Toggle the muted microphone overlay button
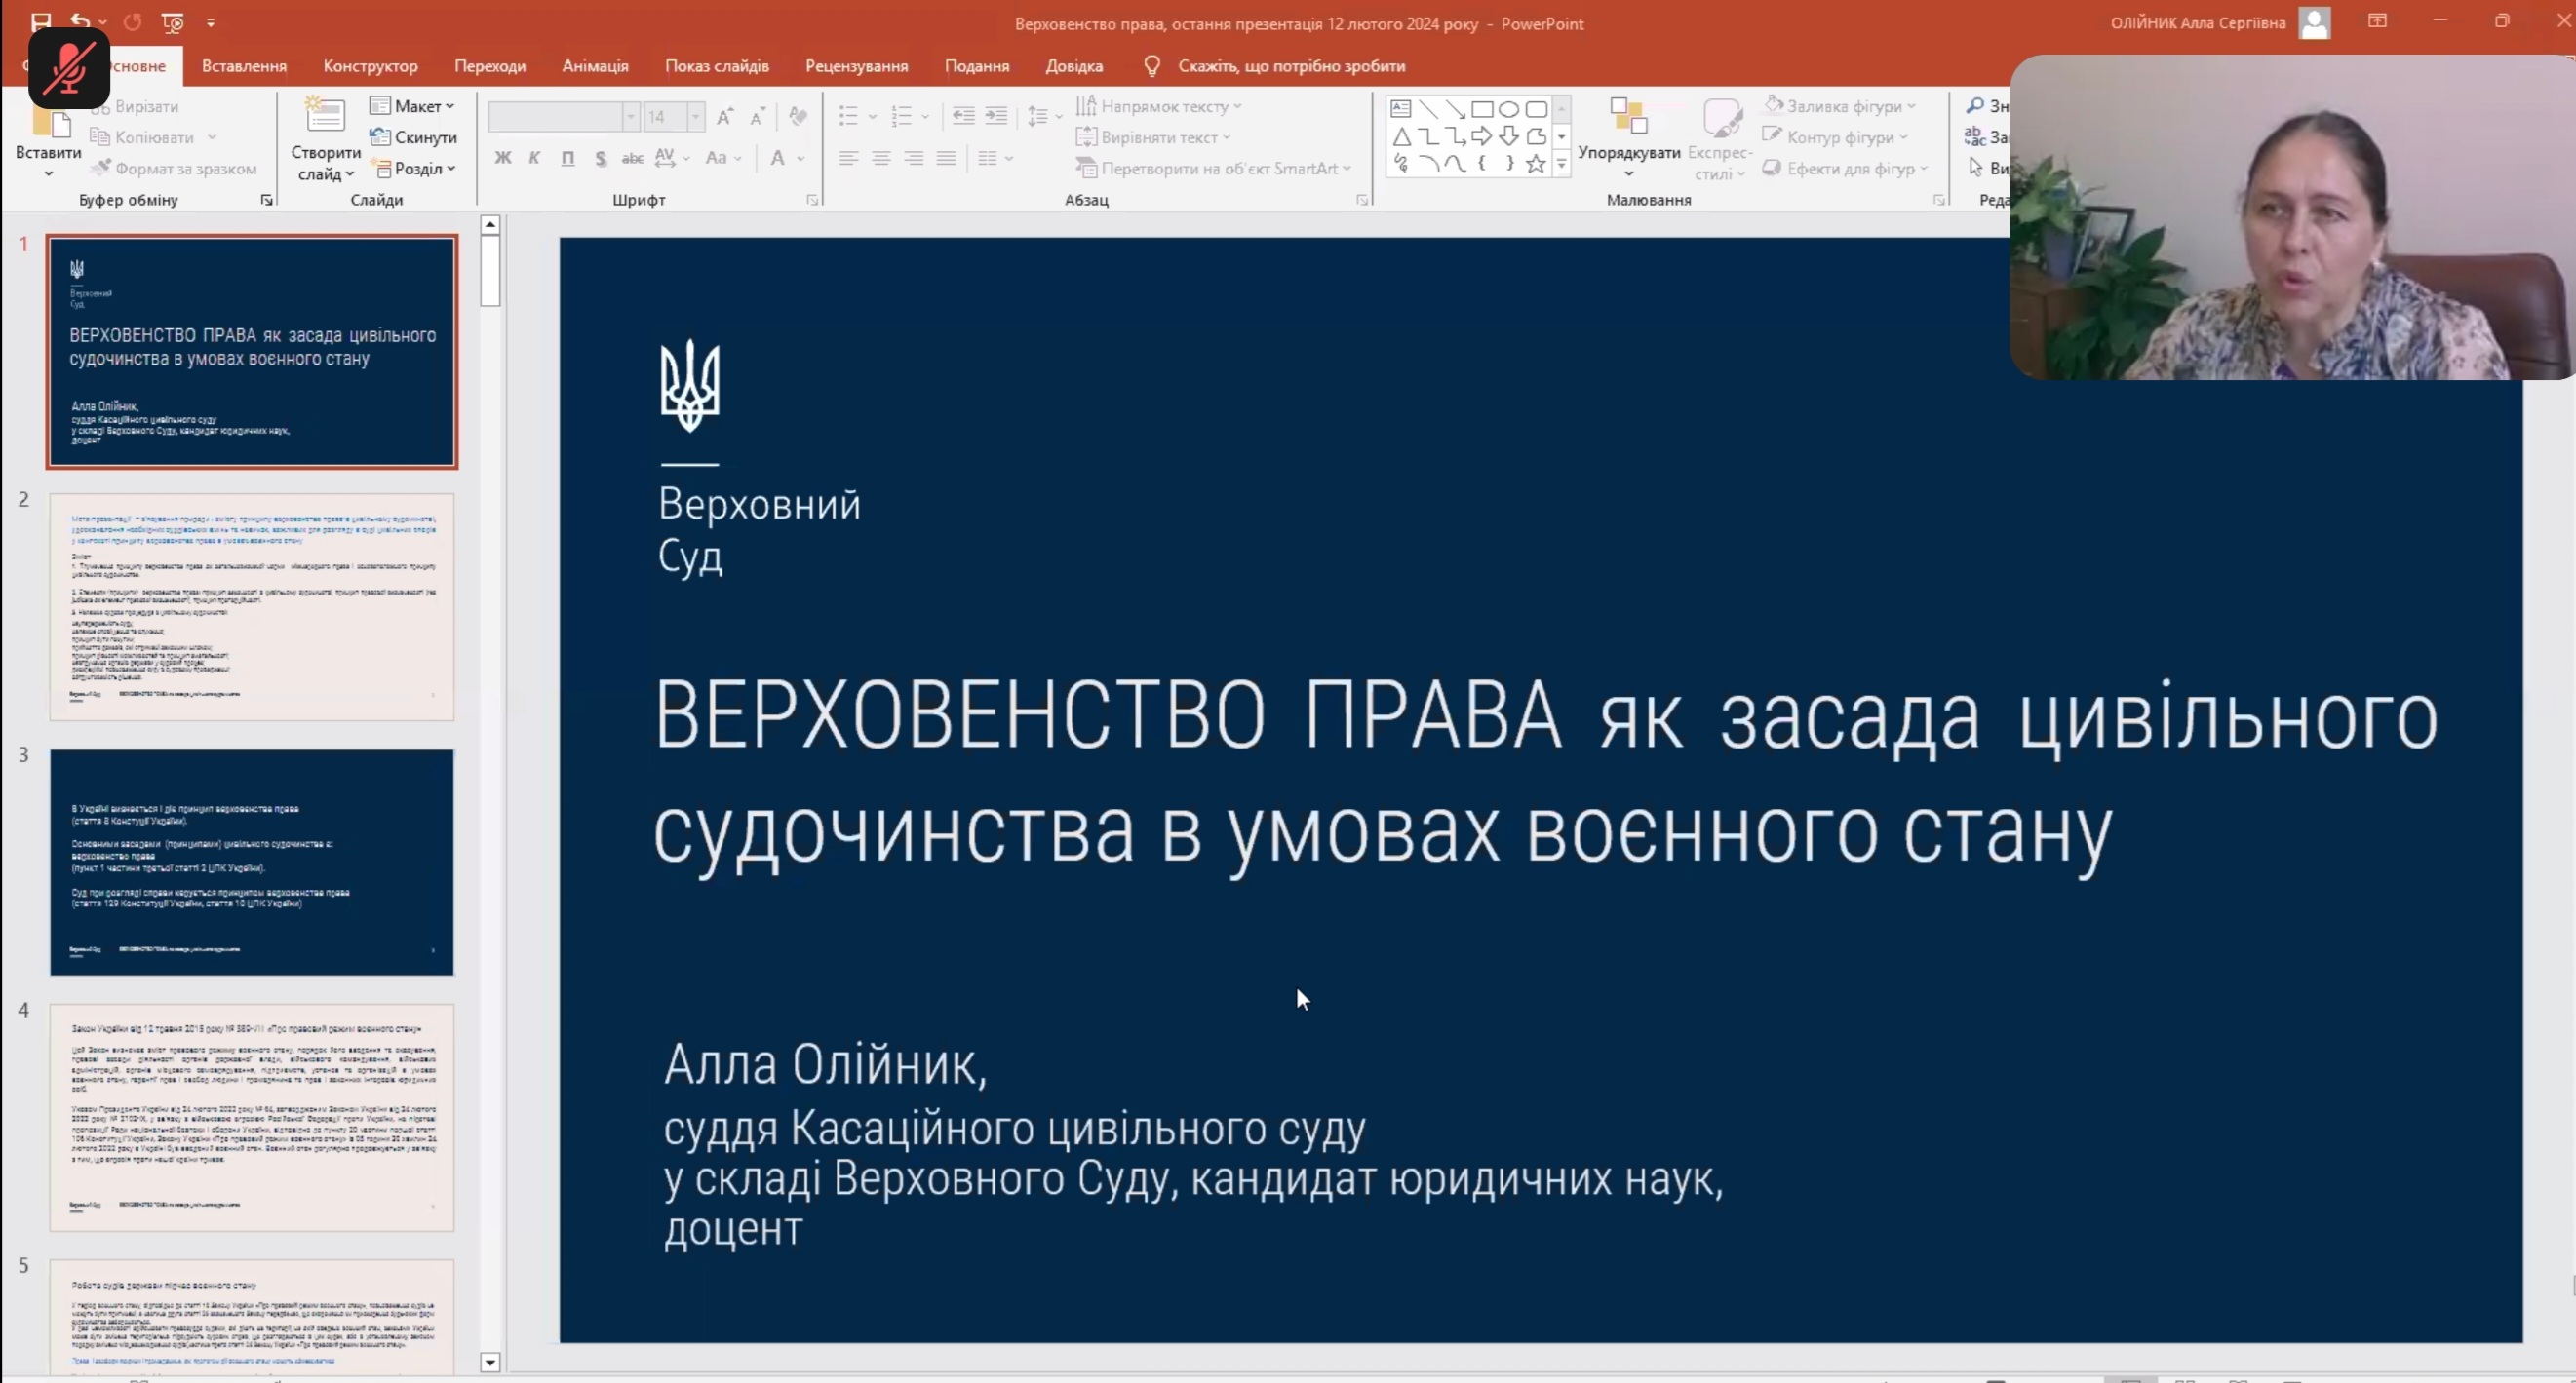The width and height of the screenshot is (2576, 1383). coord(69,68)
